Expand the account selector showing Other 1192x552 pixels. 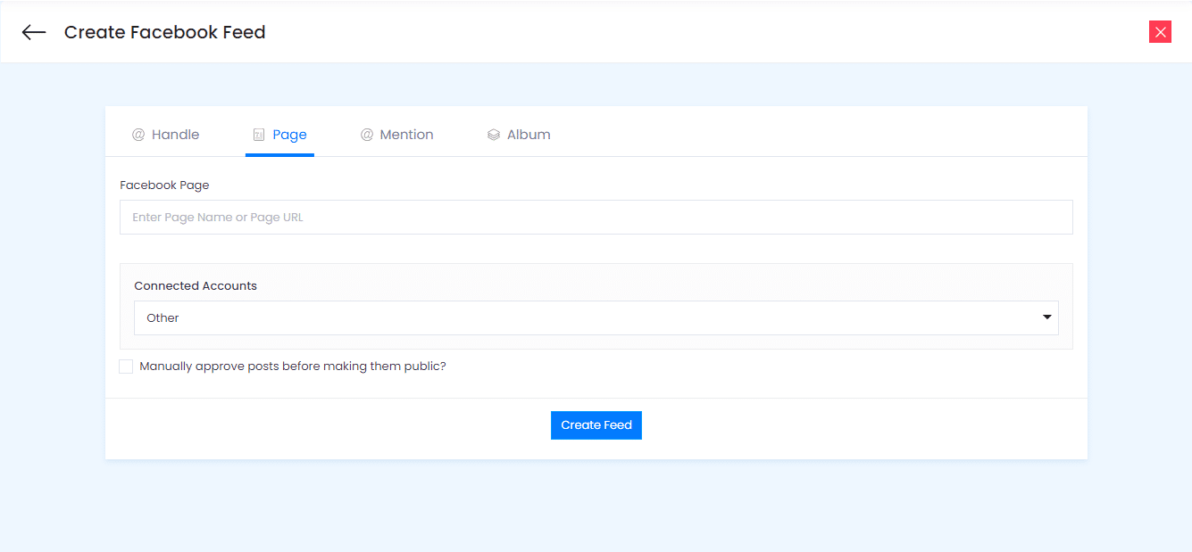[x=596, y=317]
